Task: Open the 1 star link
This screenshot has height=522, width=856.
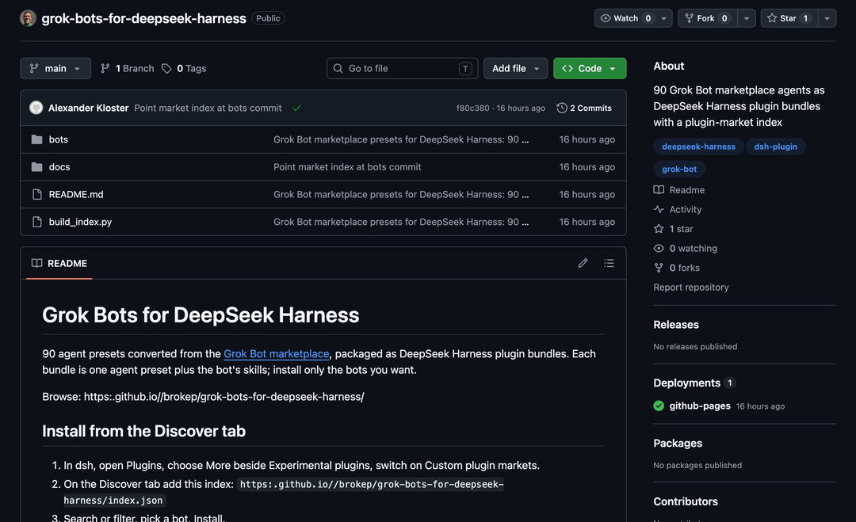Action: 674,229
